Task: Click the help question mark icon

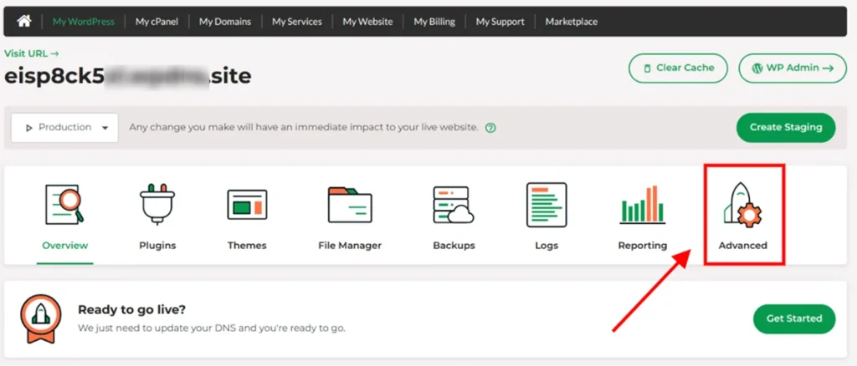Action: tap(490, 128)
